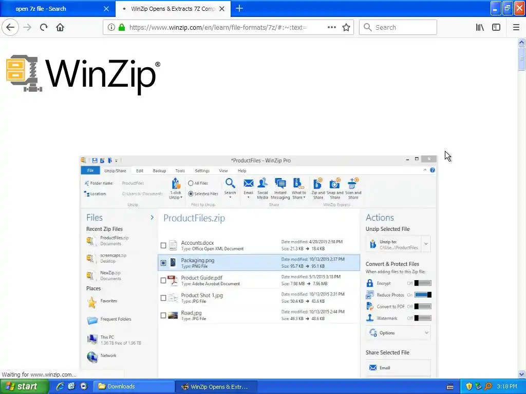Bookmark this page with the star
The image size is (526, 394).
pyautogui.click(x=346, y=27)
